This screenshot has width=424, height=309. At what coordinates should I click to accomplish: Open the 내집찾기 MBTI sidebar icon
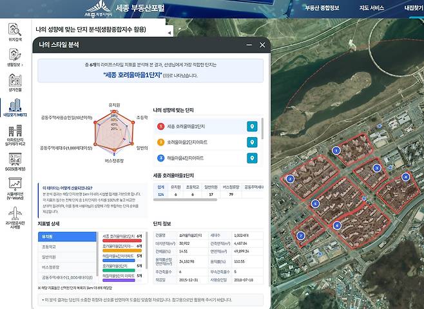click(x=15, y=108)
